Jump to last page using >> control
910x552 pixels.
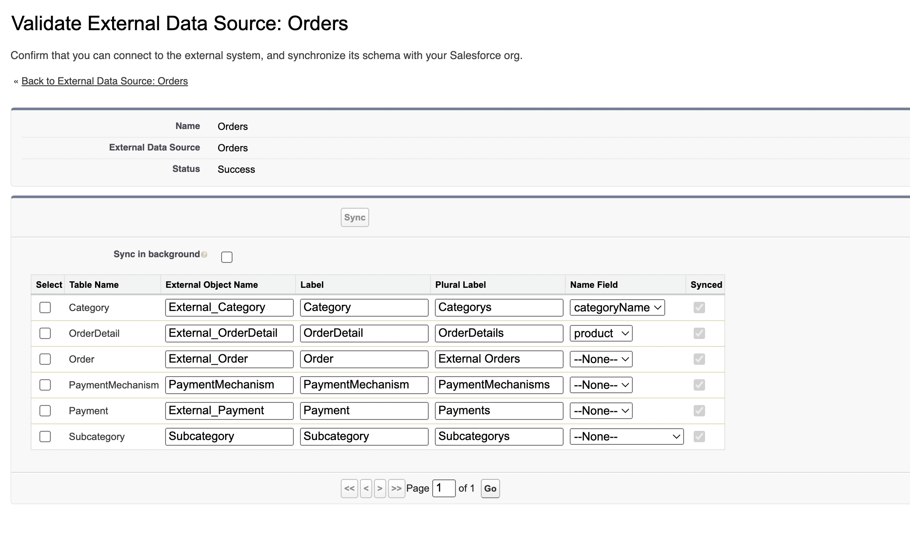tap(396, 489)
